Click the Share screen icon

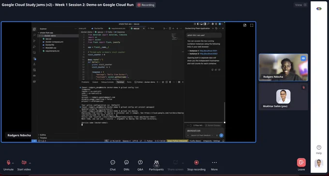point(176,162)
